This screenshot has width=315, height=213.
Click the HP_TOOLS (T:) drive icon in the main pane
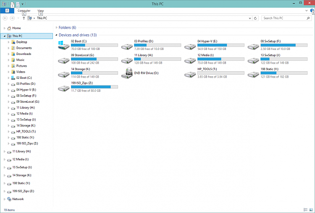tap(190, 73)
